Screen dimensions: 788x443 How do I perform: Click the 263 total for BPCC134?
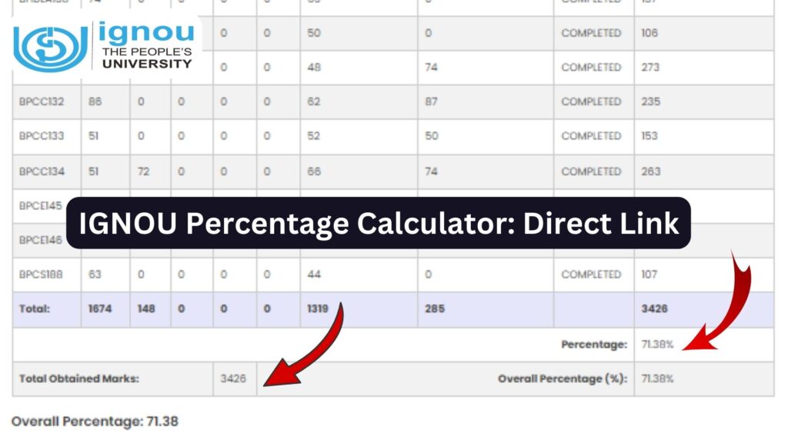651,172
